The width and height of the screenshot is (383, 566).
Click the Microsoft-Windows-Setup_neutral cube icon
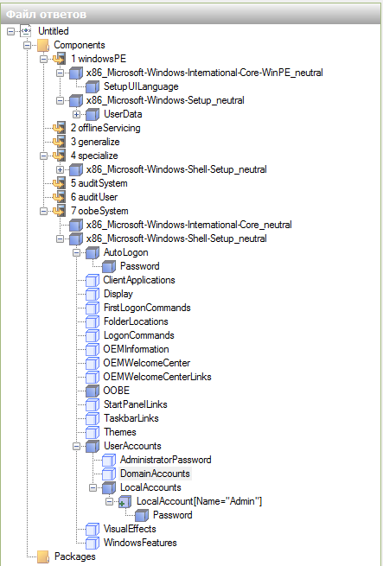(x=76, y=100)
